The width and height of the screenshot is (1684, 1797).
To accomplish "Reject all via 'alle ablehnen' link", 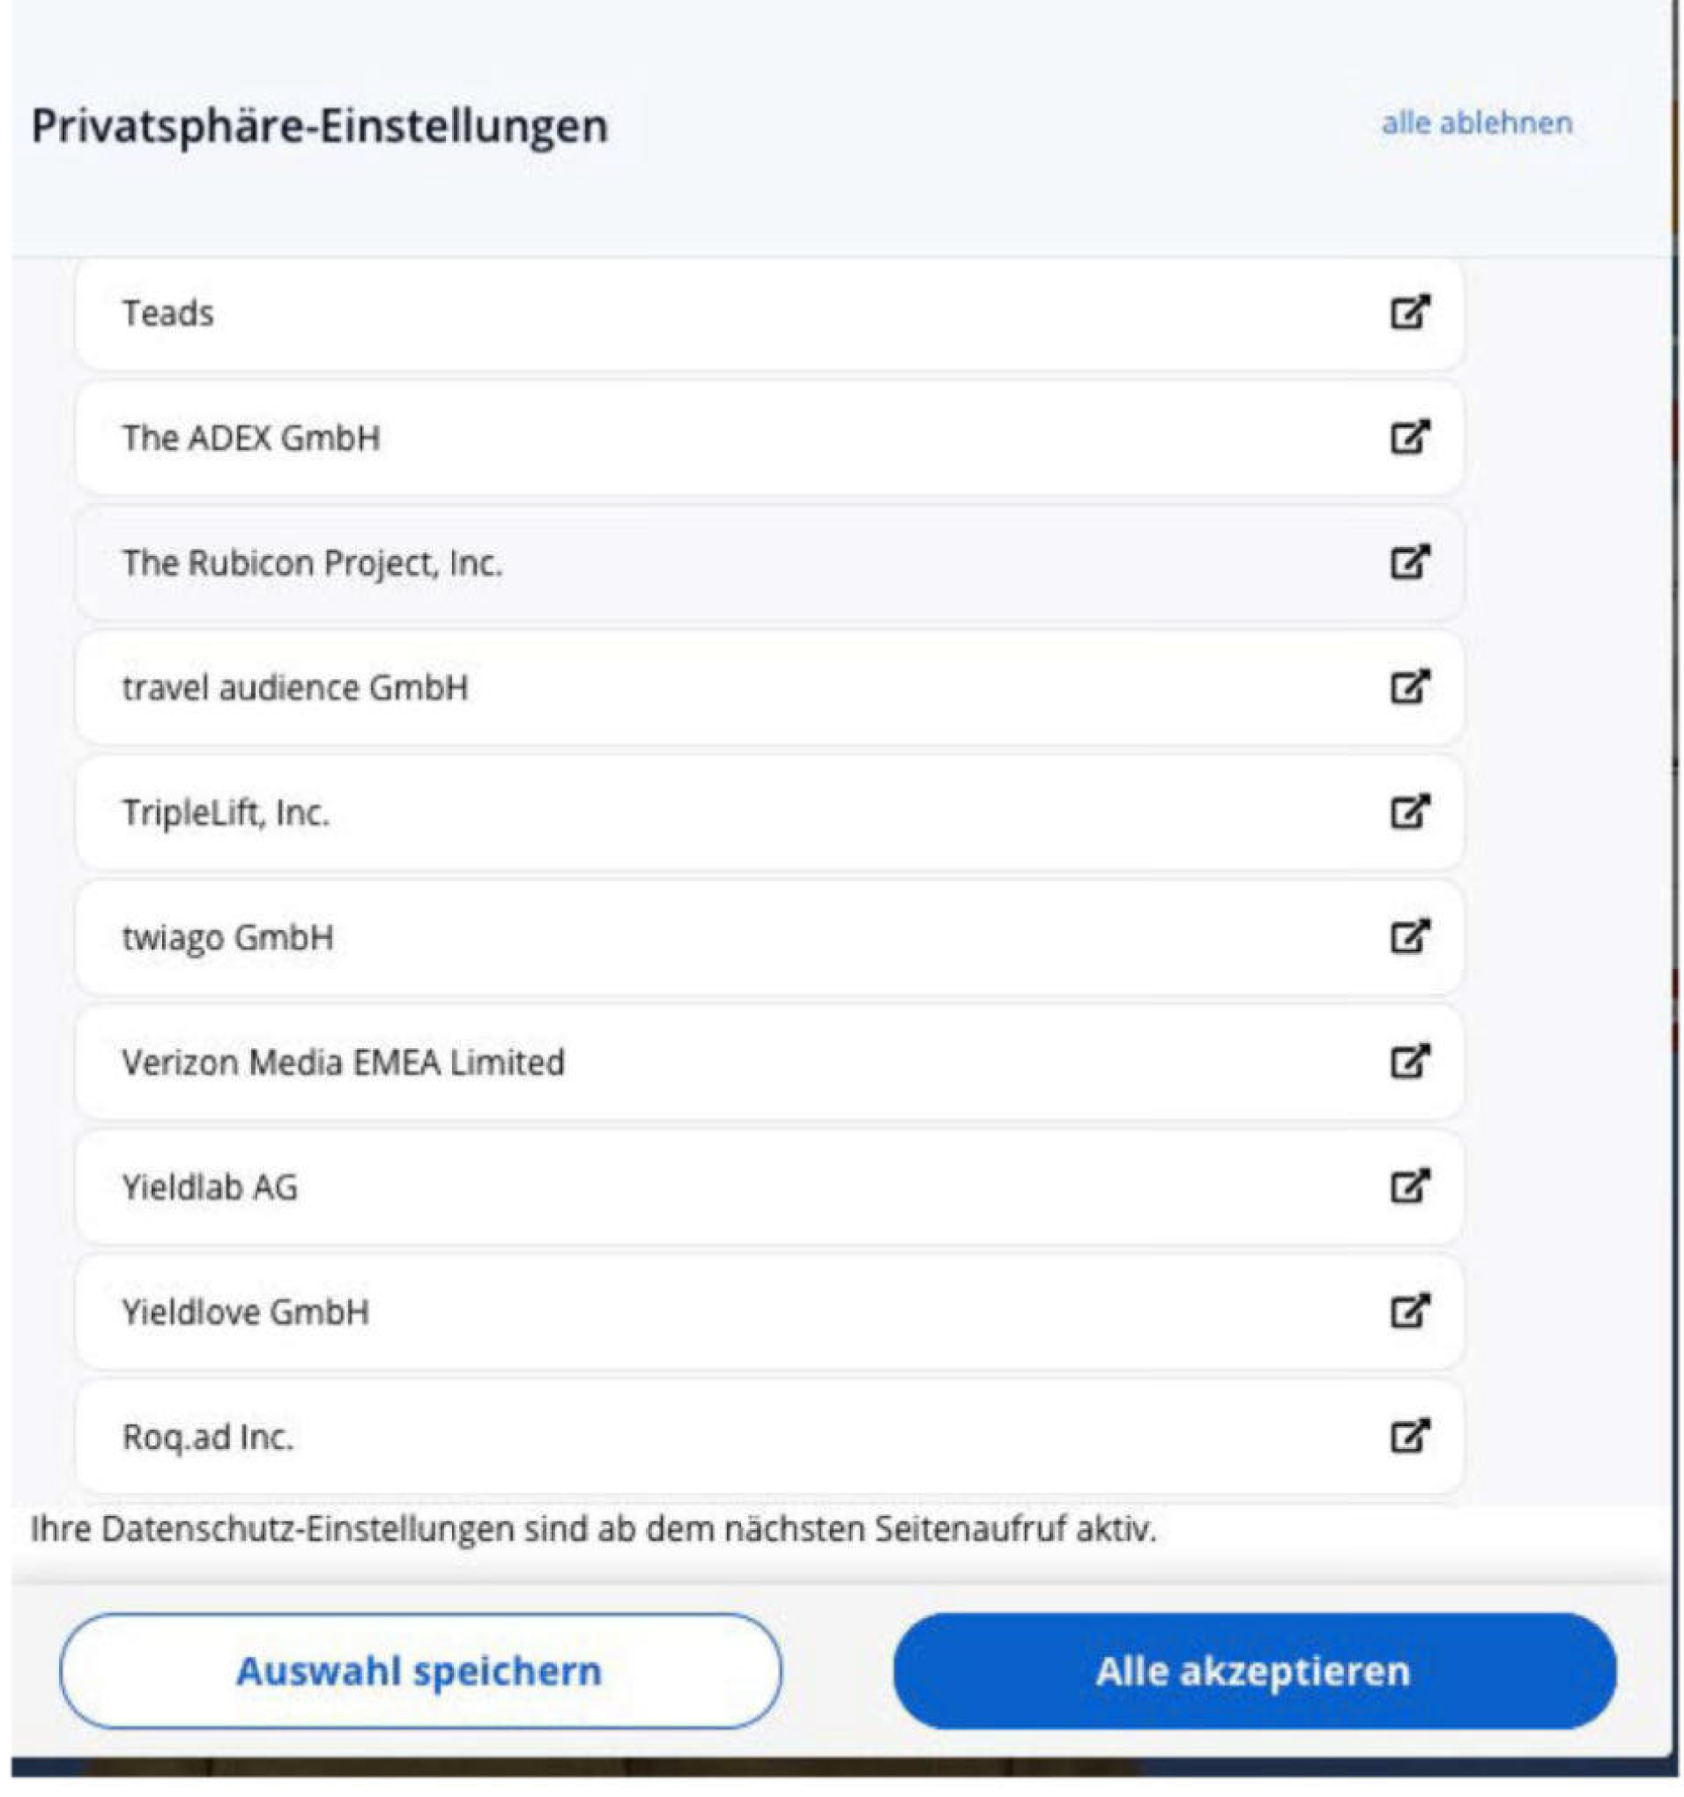I will (1476, 123).
